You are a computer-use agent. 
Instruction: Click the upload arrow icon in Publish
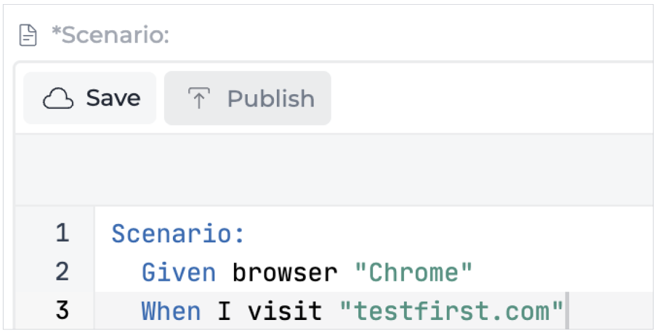click(198, 98)
